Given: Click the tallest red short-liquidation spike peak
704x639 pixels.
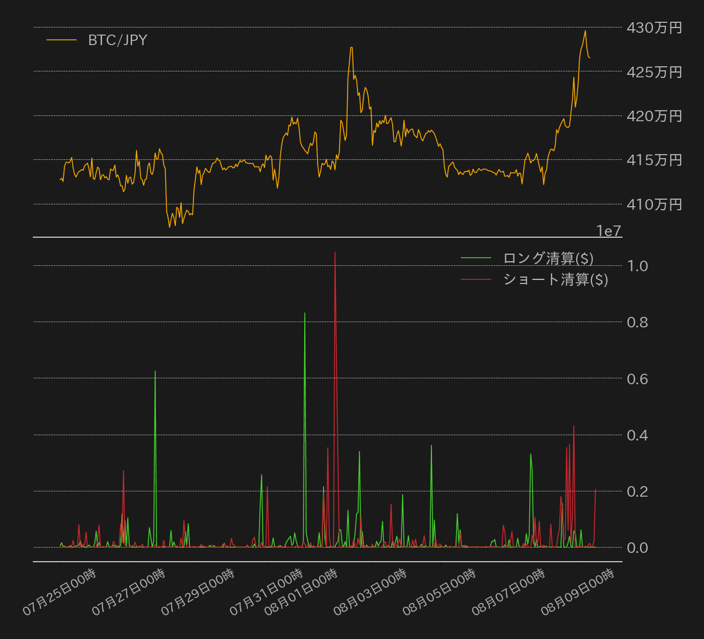Looking at the screenshot, I should (335, 252).
